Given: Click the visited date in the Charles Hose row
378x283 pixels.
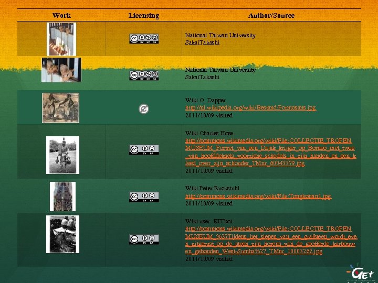Looking at the screenshot, I should pyautogui.click(x=209, y=171).
